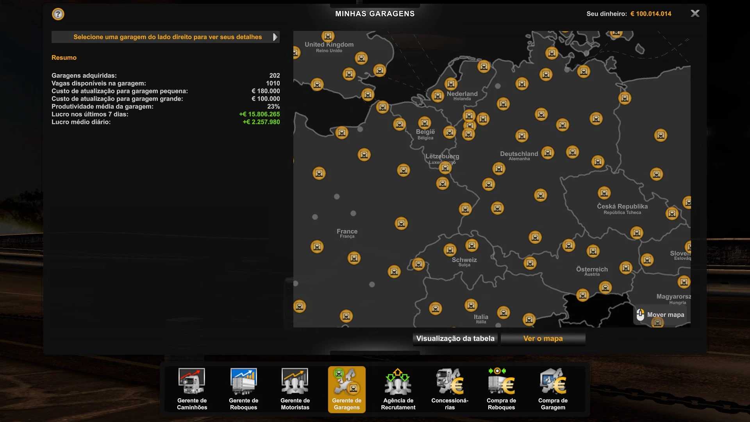Viewport: 750px width, 422px height.
Task: Select garage marker above Česká Republika label
Action: (604, 193)
